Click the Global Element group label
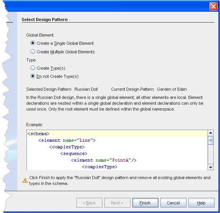220x213 pixels. pos(40,35)
